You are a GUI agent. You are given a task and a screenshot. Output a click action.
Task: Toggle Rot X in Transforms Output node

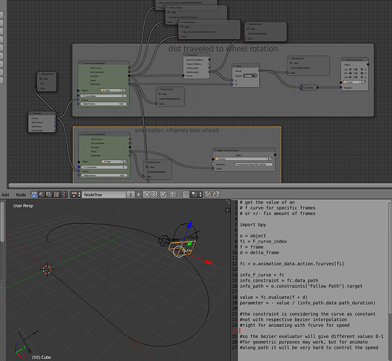tap(350, 73)
